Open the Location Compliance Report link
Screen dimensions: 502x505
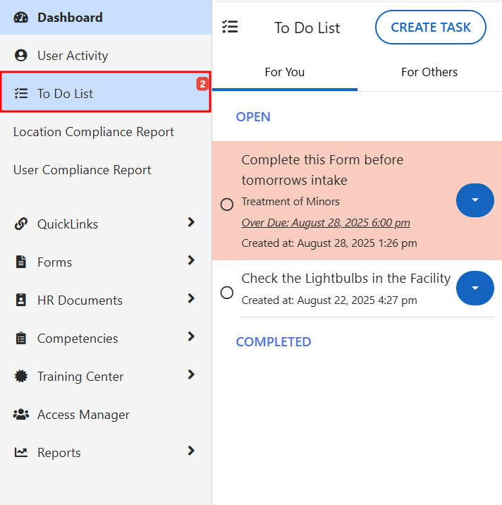pyautogui.click(x=94, y=132)
